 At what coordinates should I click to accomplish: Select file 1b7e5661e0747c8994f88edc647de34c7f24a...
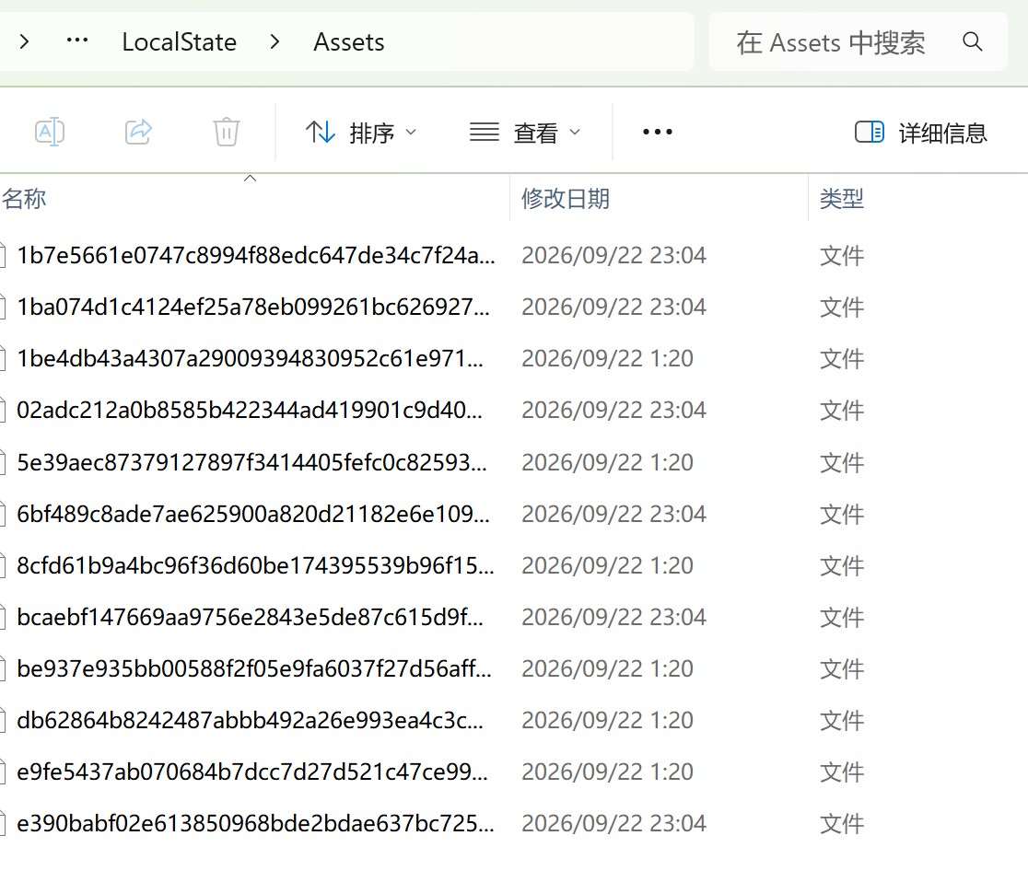point(256,255)
